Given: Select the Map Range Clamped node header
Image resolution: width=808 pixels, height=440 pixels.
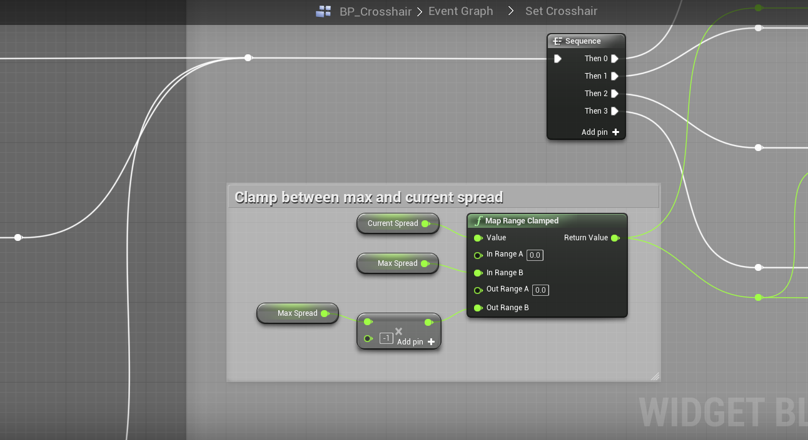Looking at the screenshot, I should pos(547,221).
